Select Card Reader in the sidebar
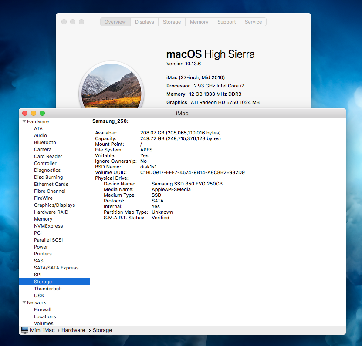This screenshot has width=362, height=346. [48, 156]
